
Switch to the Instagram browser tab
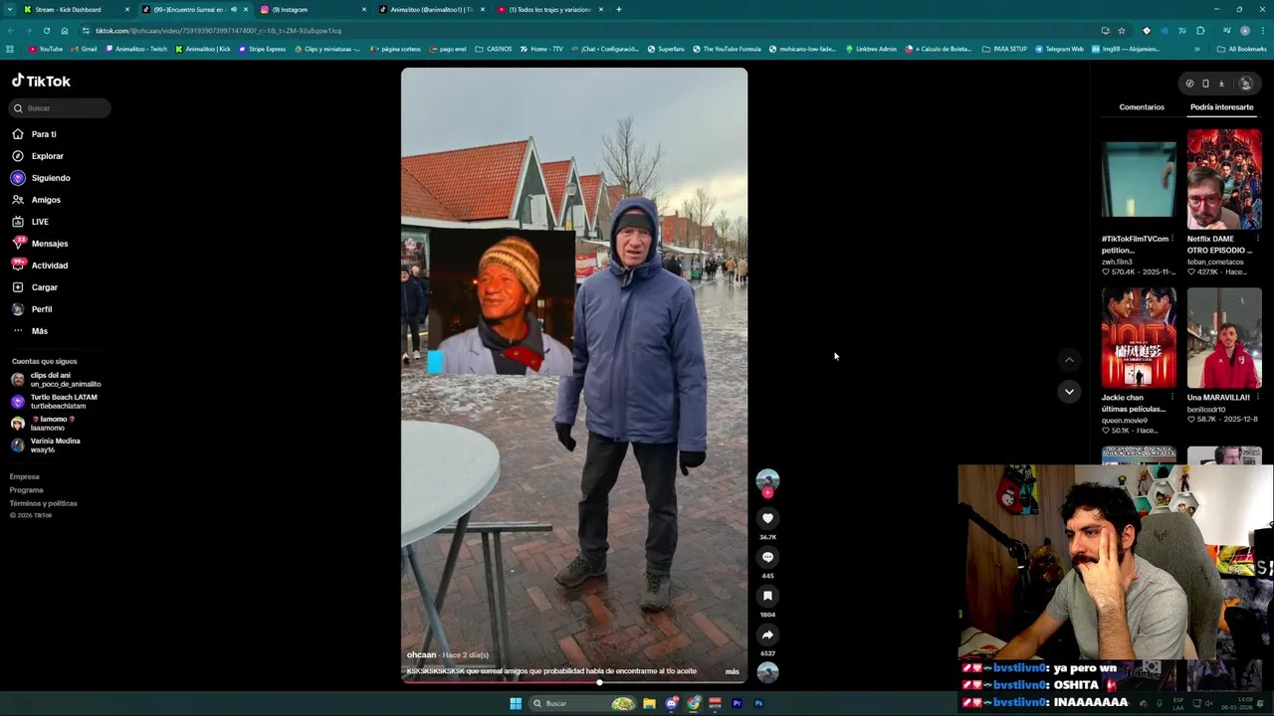click(312, 9)
